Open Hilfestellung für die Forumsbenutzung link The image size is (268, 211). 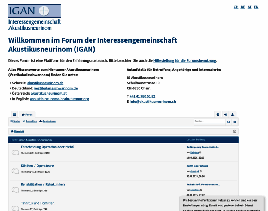tap(185, 61)
